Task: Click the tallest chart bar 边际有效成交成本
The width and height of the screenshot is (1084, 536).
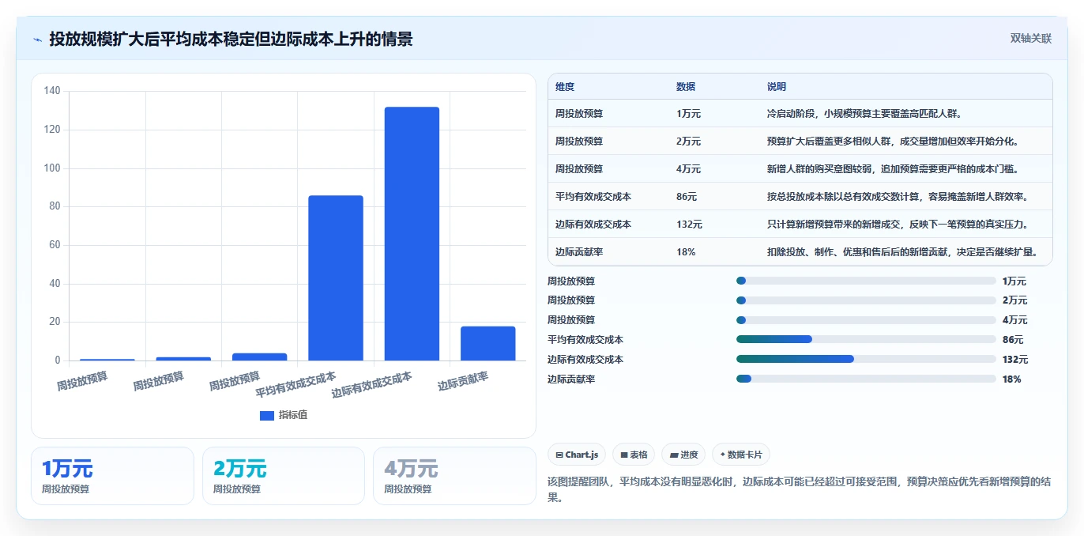Action: point(412,234)
